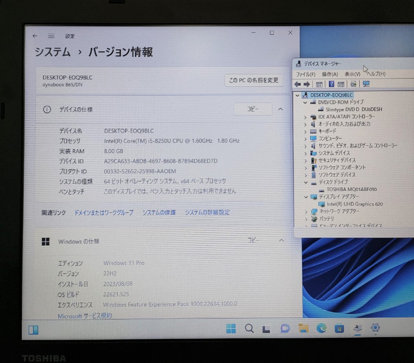
Task: Open システムの詳細設定 link
Action: pos(207,213)
